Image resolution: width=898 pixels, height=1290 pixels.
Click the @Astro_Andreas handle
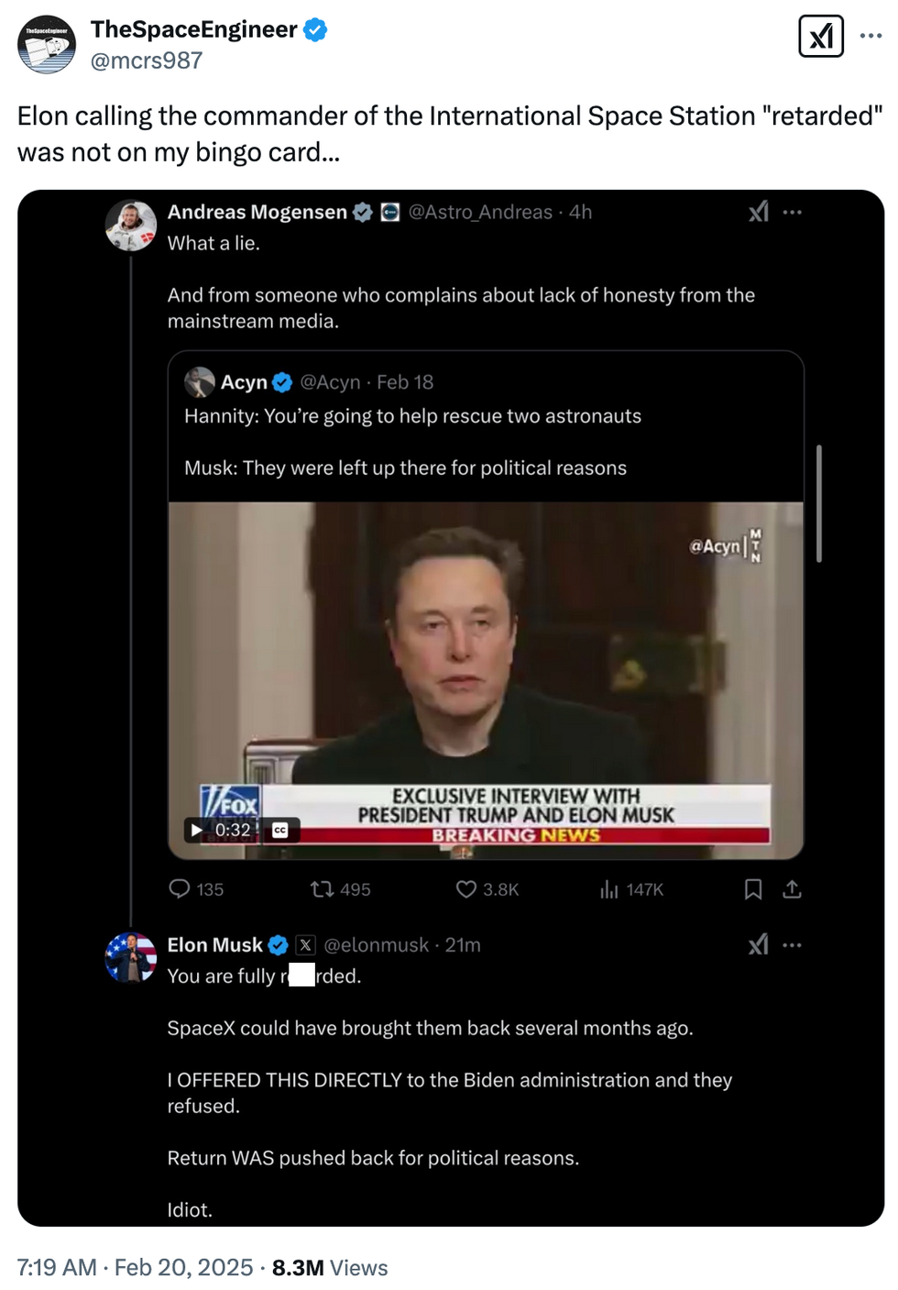point(480,212)
